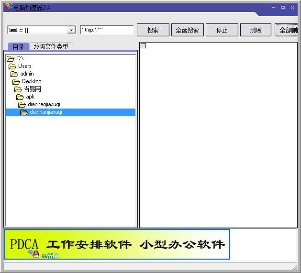301x273 pixels.
Task: Click the 当易网 folder icon
Action: point(18,89)
